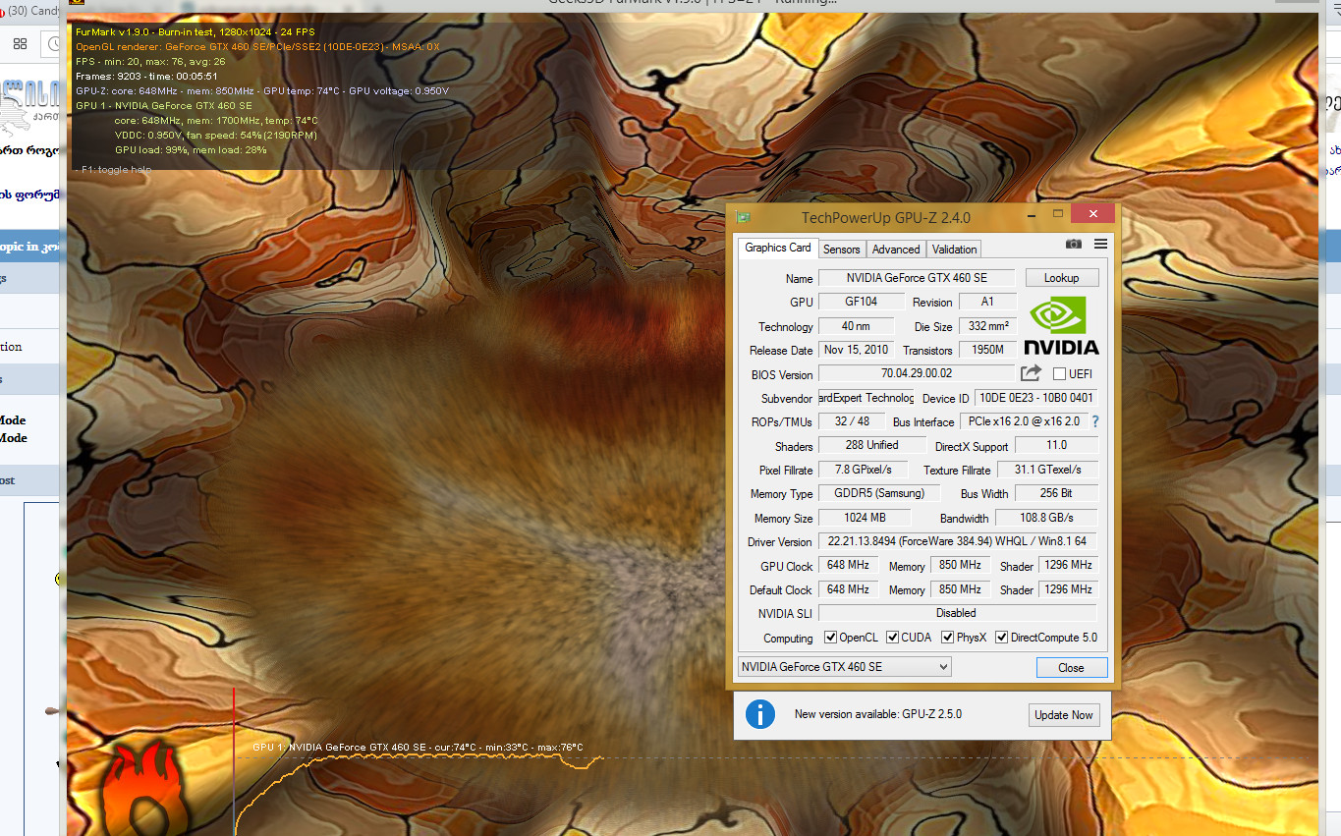Click the blue info icon in update notice

coord(760,714)
